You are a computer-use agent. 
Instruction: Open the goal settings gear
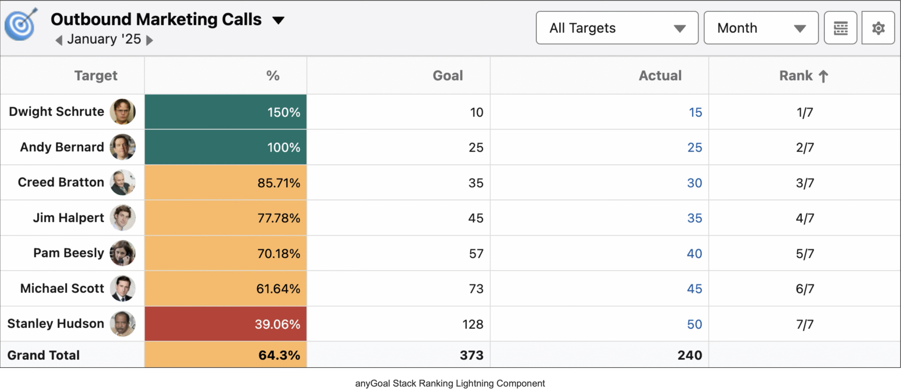(878, 28)
